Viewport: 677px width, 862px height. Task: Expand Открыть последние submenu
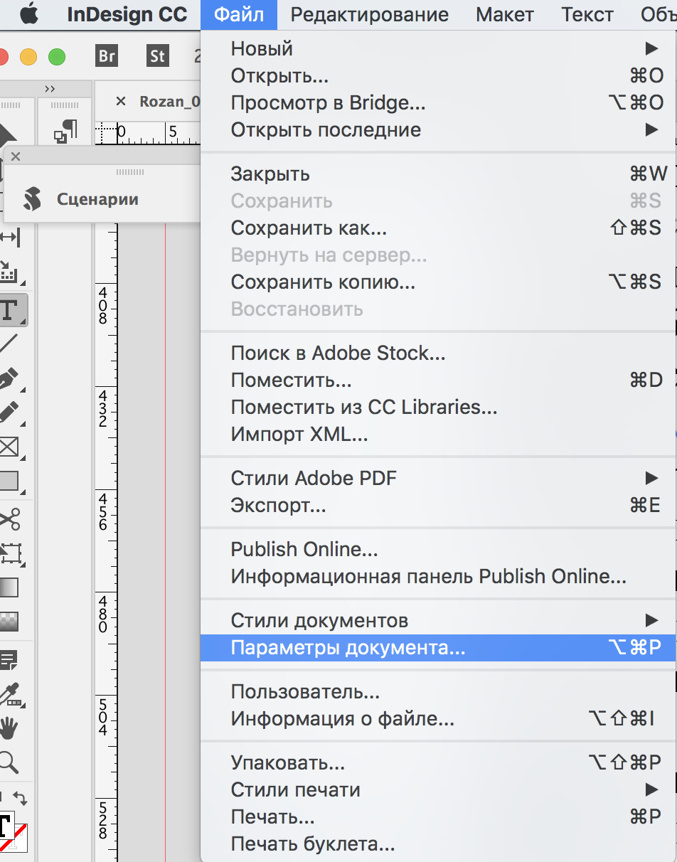(x=437, y=130)
